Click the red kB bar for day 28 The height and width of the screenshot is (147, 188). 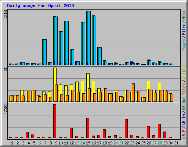[159, 131]
